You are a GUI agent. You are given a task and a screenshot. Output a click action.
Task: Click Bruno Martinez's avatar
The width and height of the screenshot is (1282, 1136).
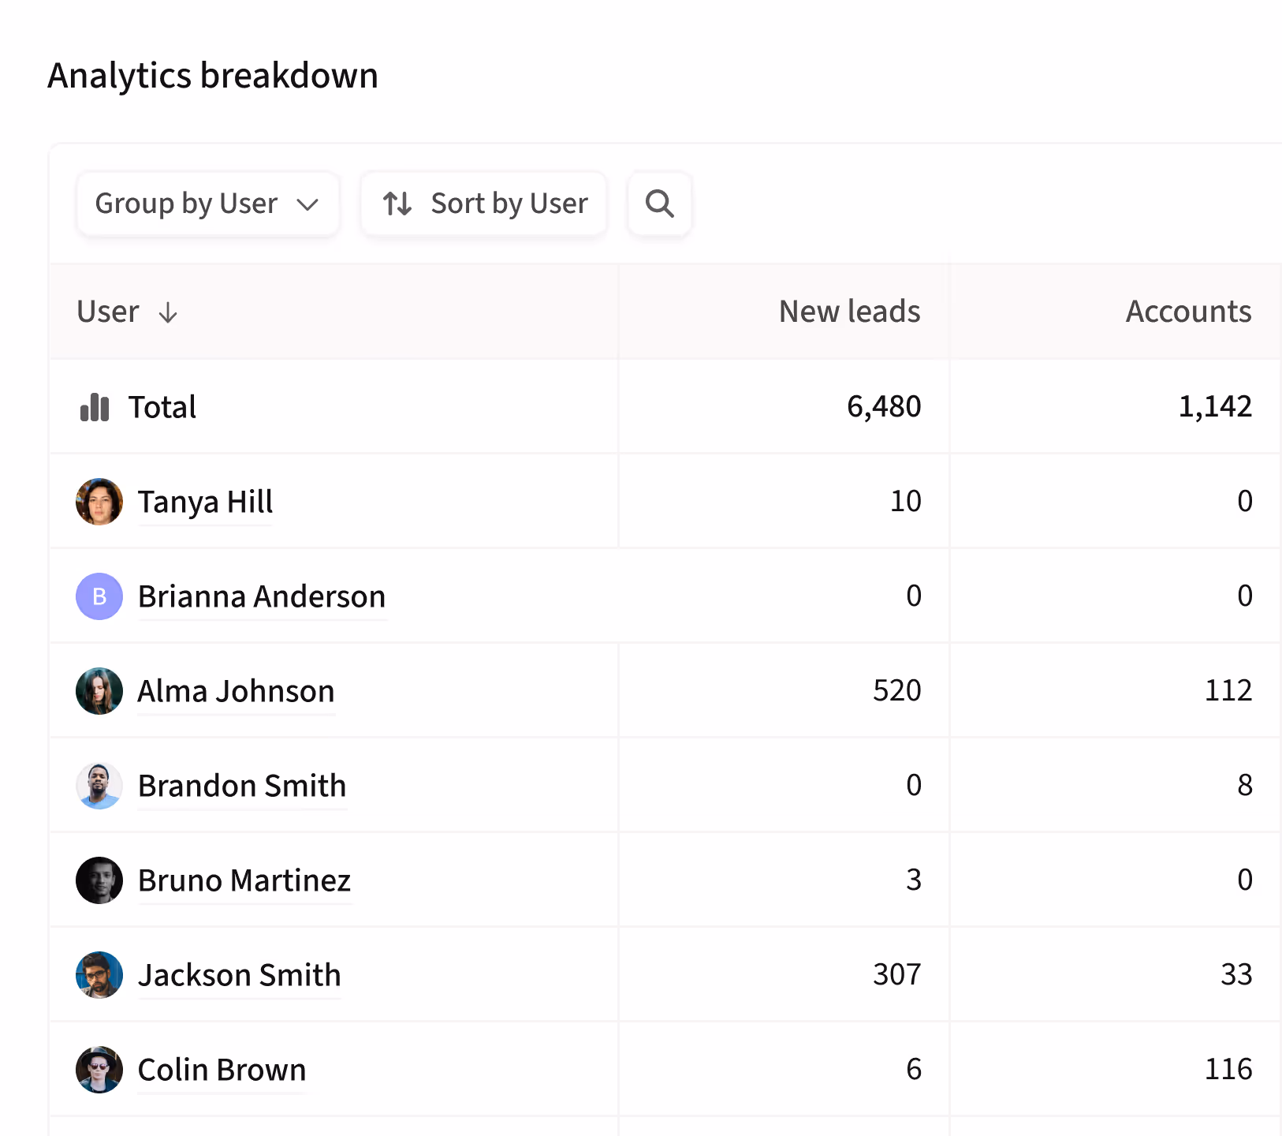click(99, 880)
